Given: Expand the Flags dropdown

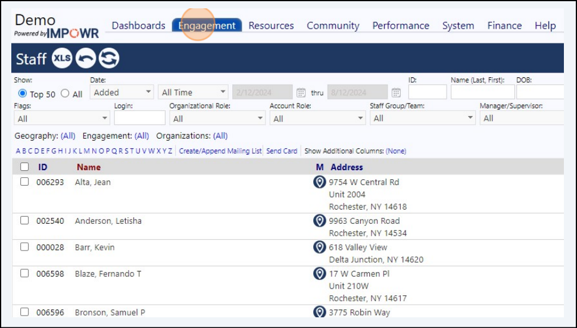Looking at the screenshot, I should (x=62, y=118).
